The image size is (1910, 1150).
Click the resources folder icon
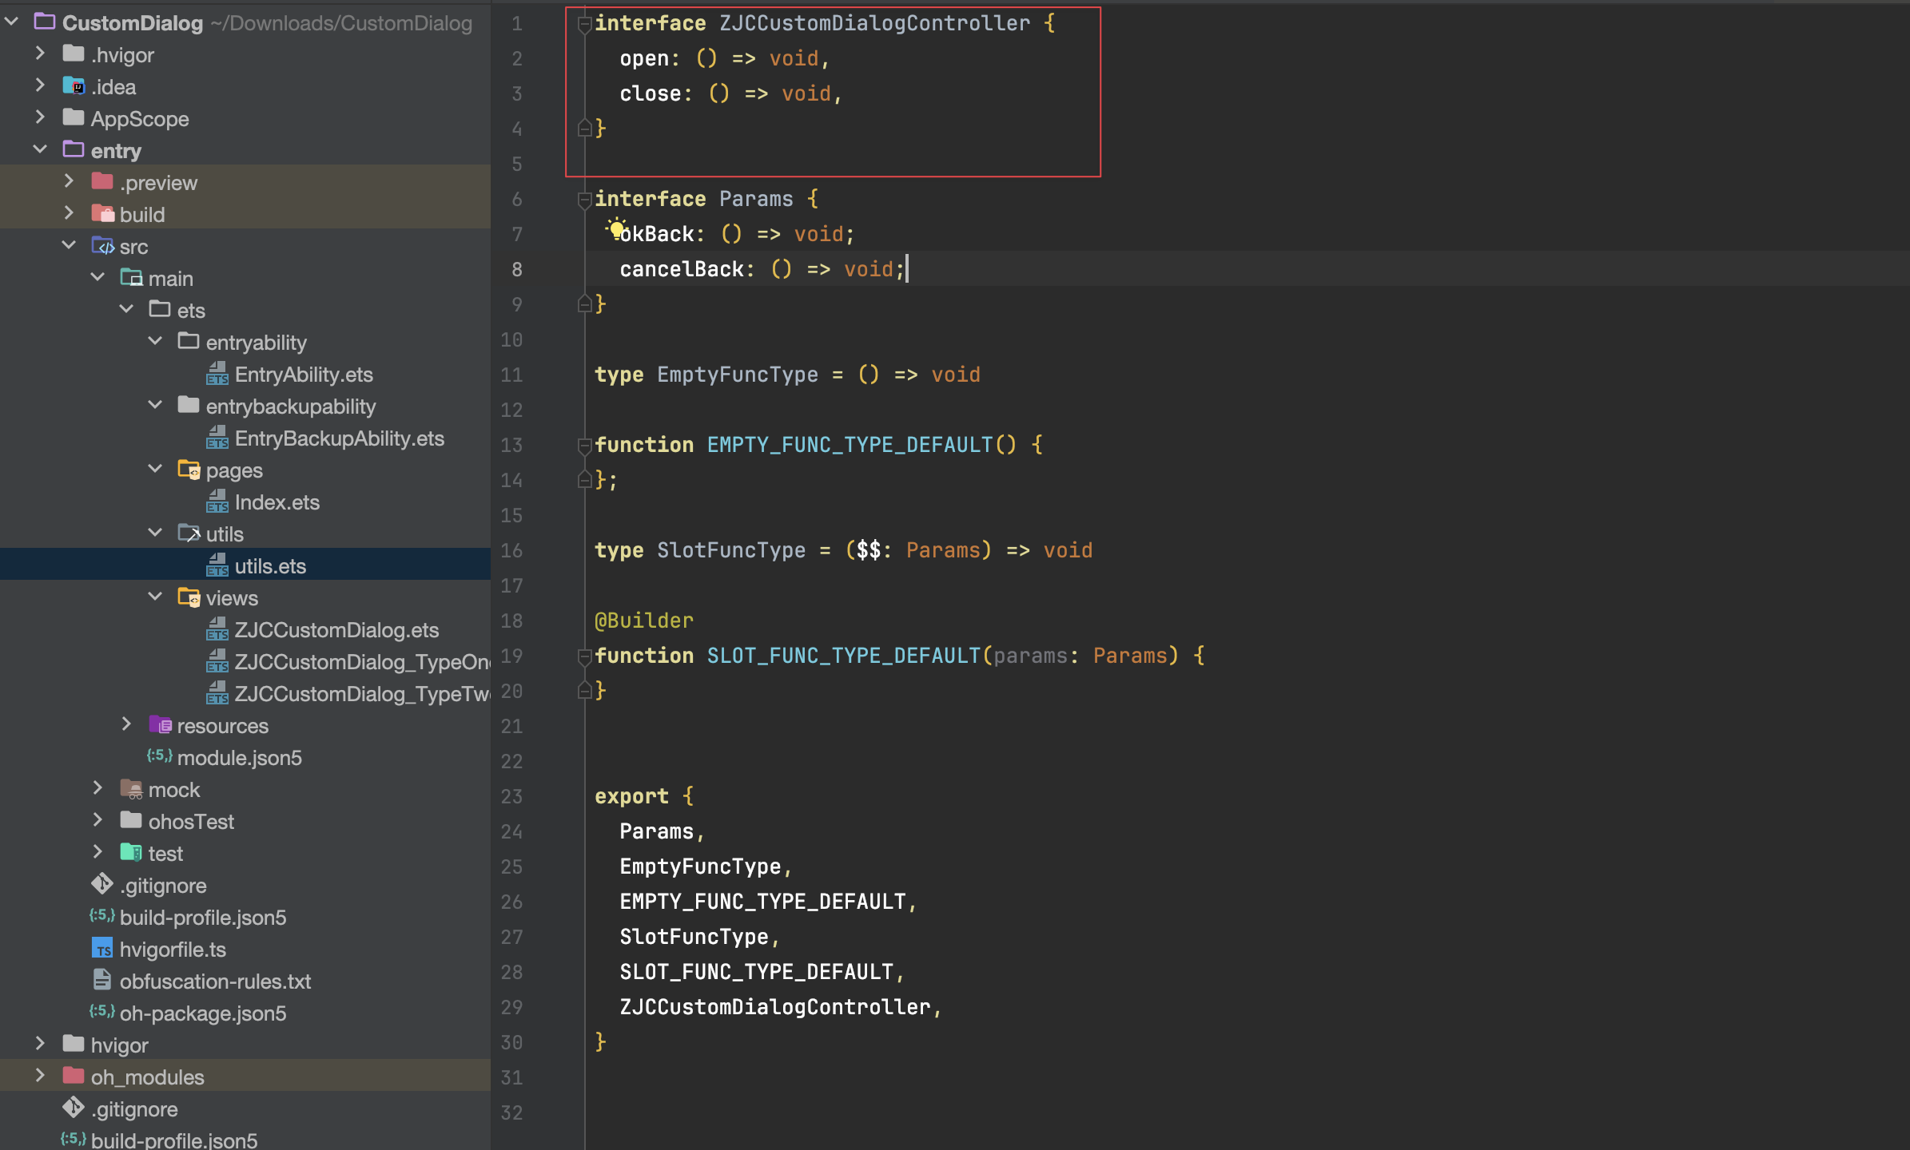click(160, 725)
